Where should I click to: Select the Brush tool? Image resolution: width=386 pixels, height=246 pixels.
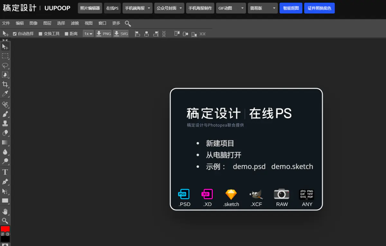tap(5, 114)
